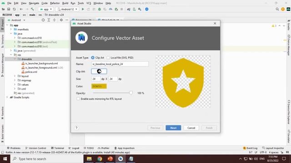This screenshot has height=163, width=291.
Task: Click the Stop icon in the toolbar
Action: (x=121, y=9)
